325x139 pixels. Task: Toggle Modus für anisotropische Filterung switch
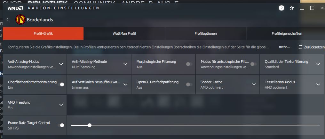(x=253, y=64)
